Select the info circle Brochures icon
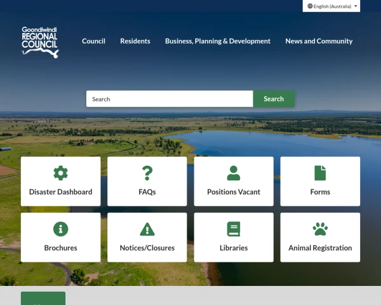The image size is (381, 305). coord(60,229)
